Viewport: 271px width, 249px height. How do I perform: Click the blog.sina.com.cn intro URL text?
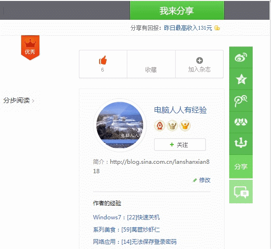(151, 167)
